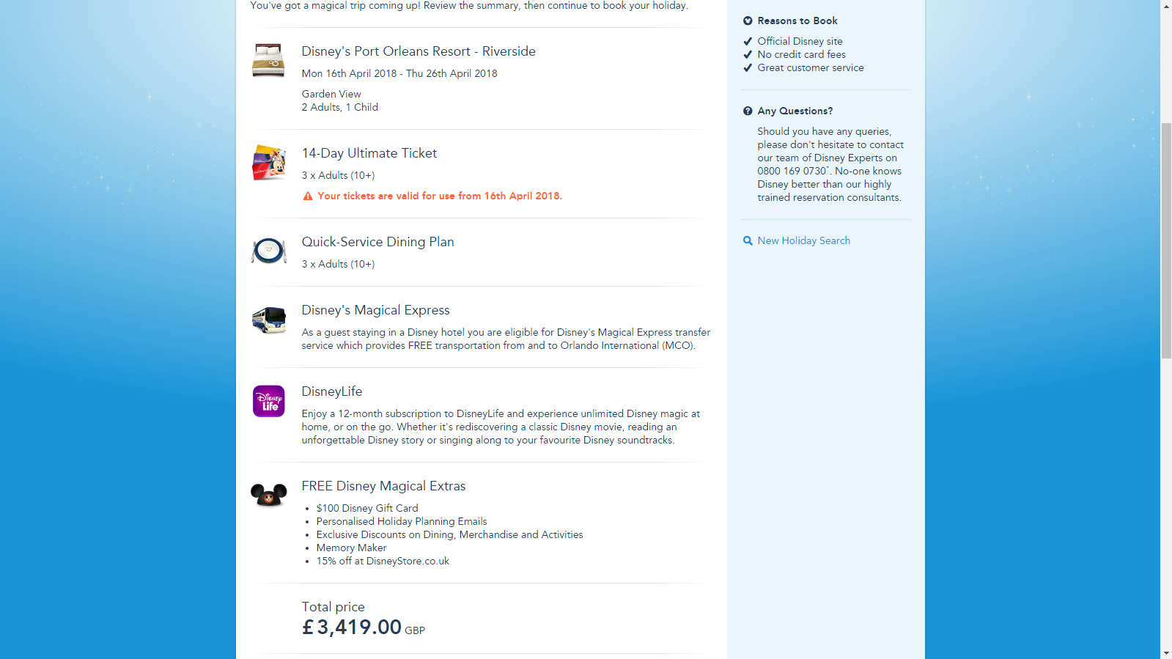Click the Great customer service checkmark
The width and height of the screenshot is (1172, 659).
(748, 67)
